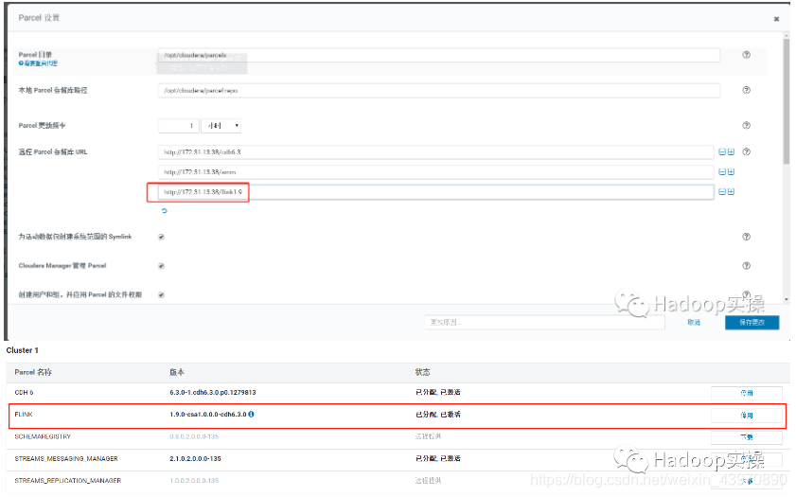Viewport: 796px width, 497px height.
Task: Select version 6.3.0-1.cdh6.3.0.p0.1279813
Action: (x=213, y=393)
